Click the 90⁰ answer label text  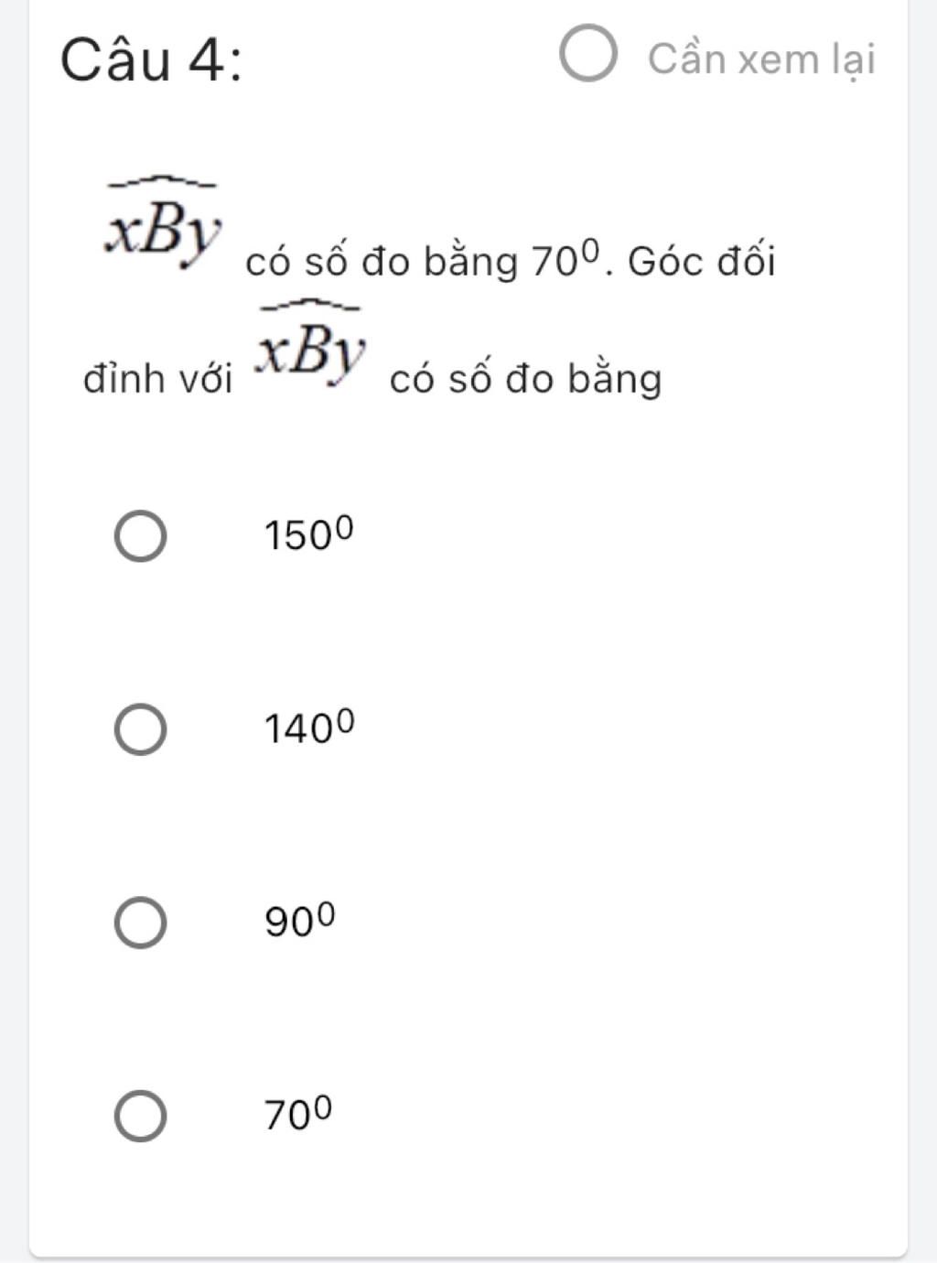tap(300, 920)
